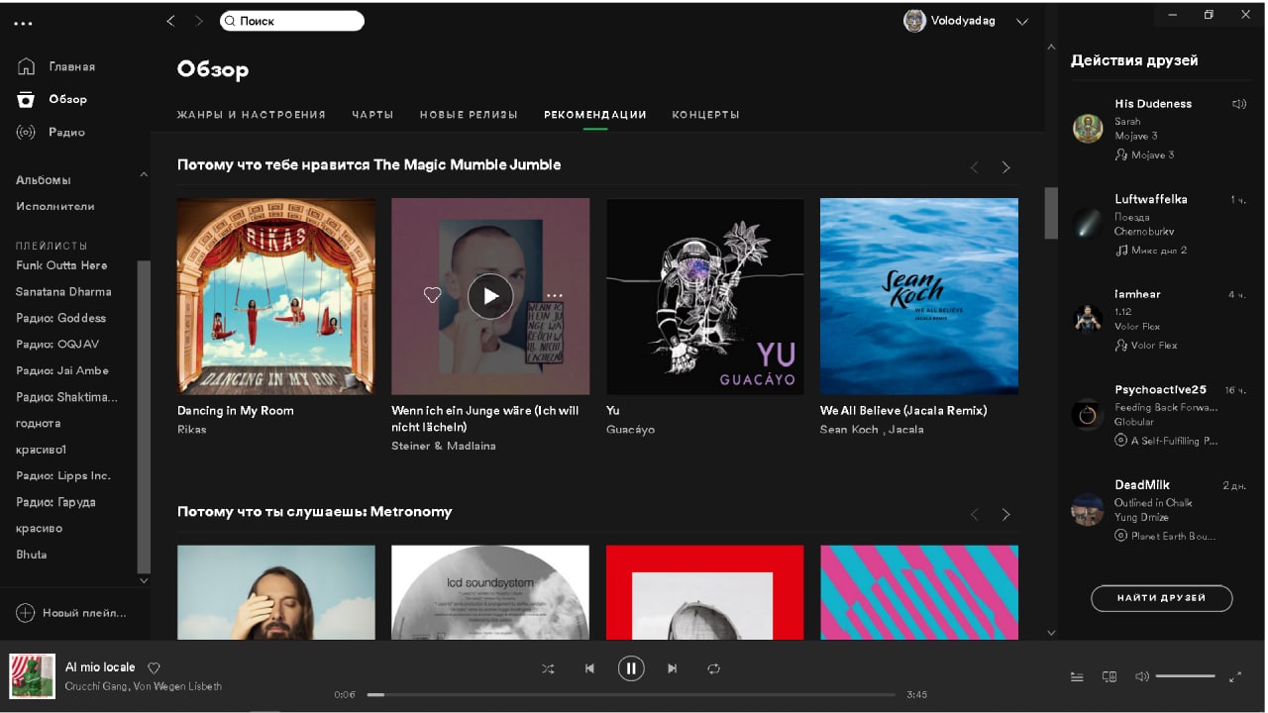Mute volume with speaker icon
Screen dimensions: 1268x713
click(x=1141, y=676)
